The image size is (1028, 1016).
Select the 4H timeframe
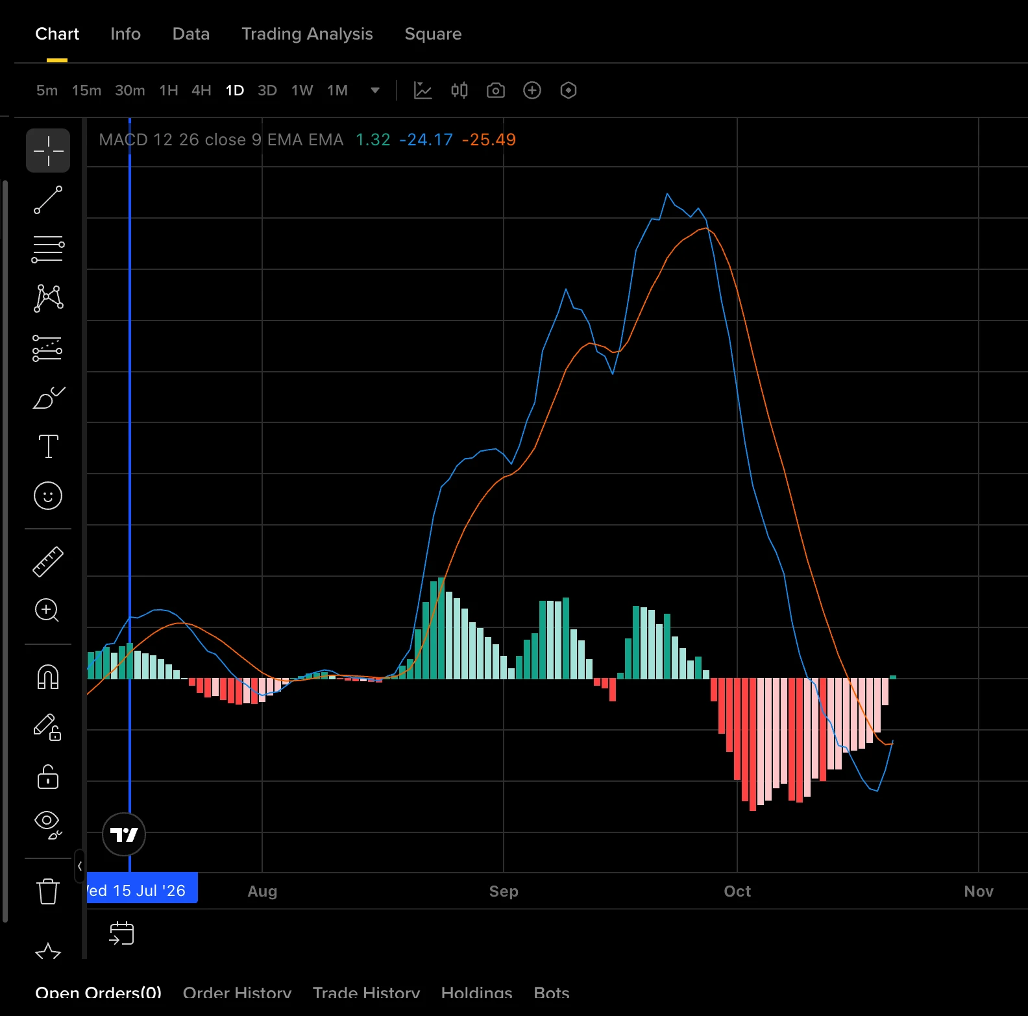click(201, 90)
